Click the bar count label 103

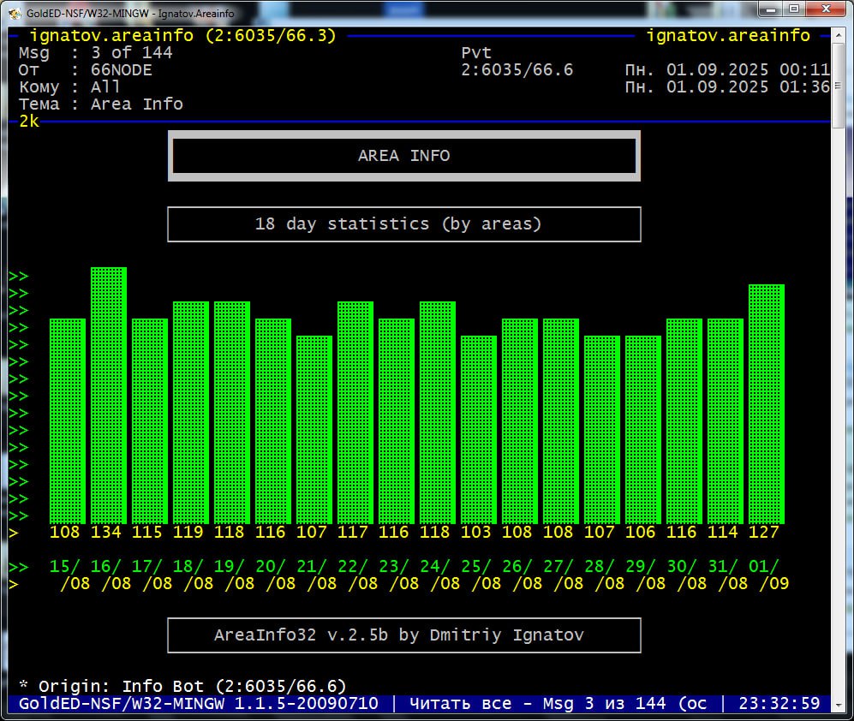click(475, 533)
